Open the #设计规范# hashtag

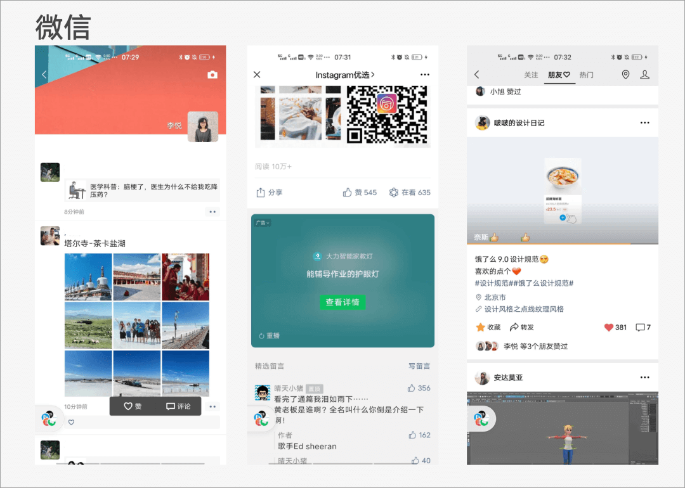[494, 283]
